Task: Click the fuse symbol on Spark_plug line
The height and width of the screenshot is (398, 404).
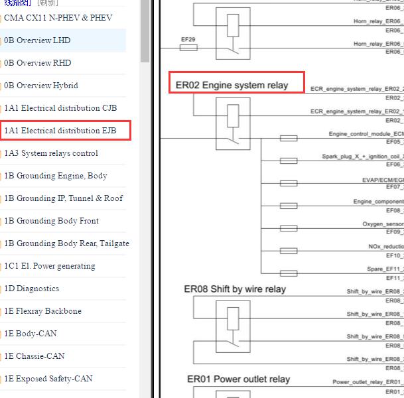Action: [x=289, y=161]
